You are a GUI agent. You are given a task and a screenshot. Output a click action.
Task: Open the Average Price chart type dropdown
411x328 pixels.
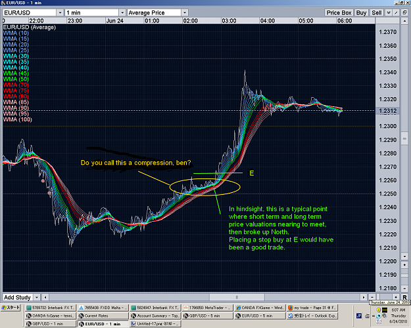(x=185, y=12)
